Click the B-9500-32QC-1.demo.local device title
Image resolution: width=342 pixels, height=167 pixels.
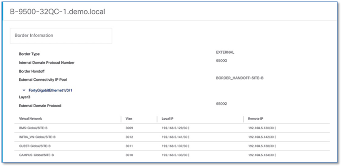[x=58, y=12]
